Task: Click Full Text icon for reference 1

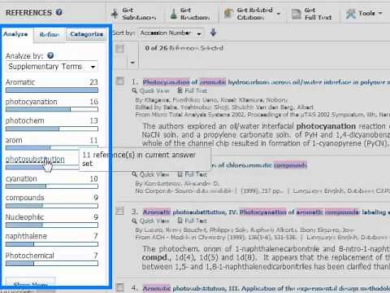Action: click(180, 90)
